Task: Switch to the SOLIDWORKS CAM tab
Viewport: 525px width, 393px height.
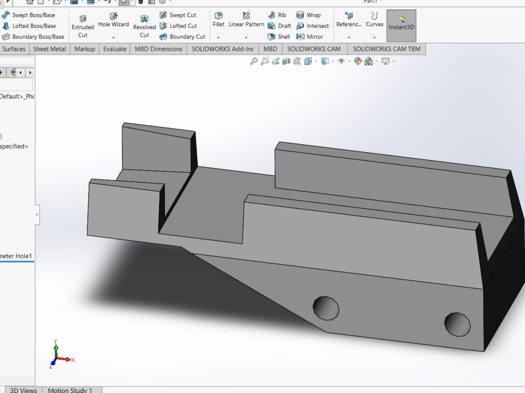Action: click(314, 49)
